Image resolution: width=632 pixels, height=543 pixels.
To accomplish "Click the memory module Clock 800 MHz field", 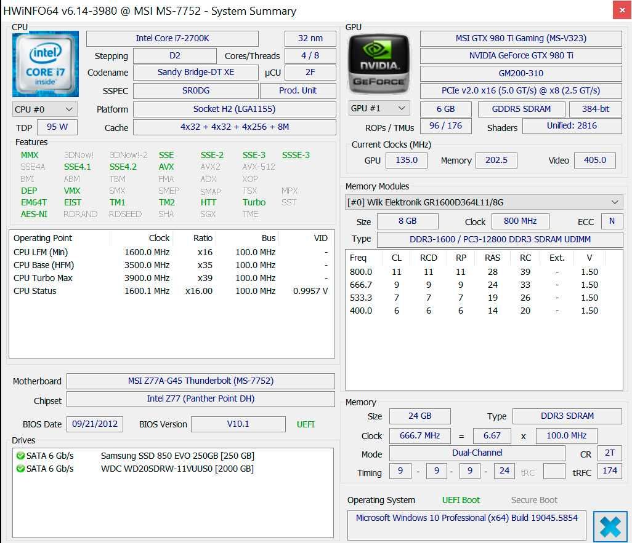I will click(x=520, y=221).
